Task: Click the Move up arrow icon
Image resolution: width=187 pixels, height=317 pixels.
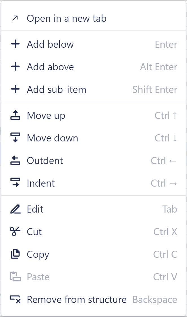Action: pos(15,115)
